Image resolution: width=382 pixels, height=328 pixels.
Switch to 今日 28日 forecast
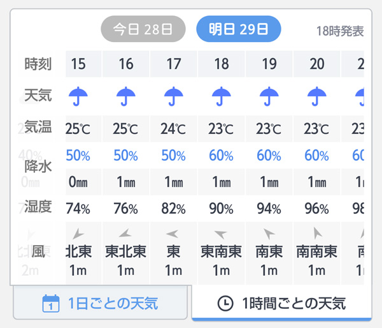click(x=143, y=29)
